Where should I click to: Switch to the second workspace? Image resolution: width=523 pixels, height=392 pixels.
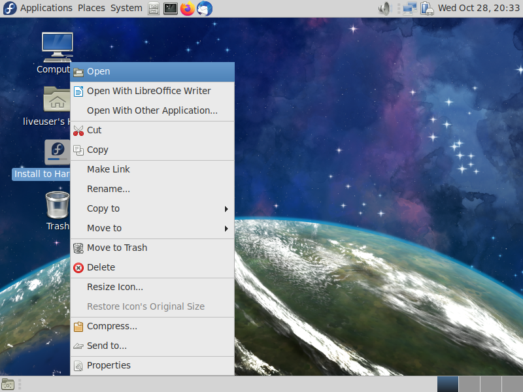[469, 384]
